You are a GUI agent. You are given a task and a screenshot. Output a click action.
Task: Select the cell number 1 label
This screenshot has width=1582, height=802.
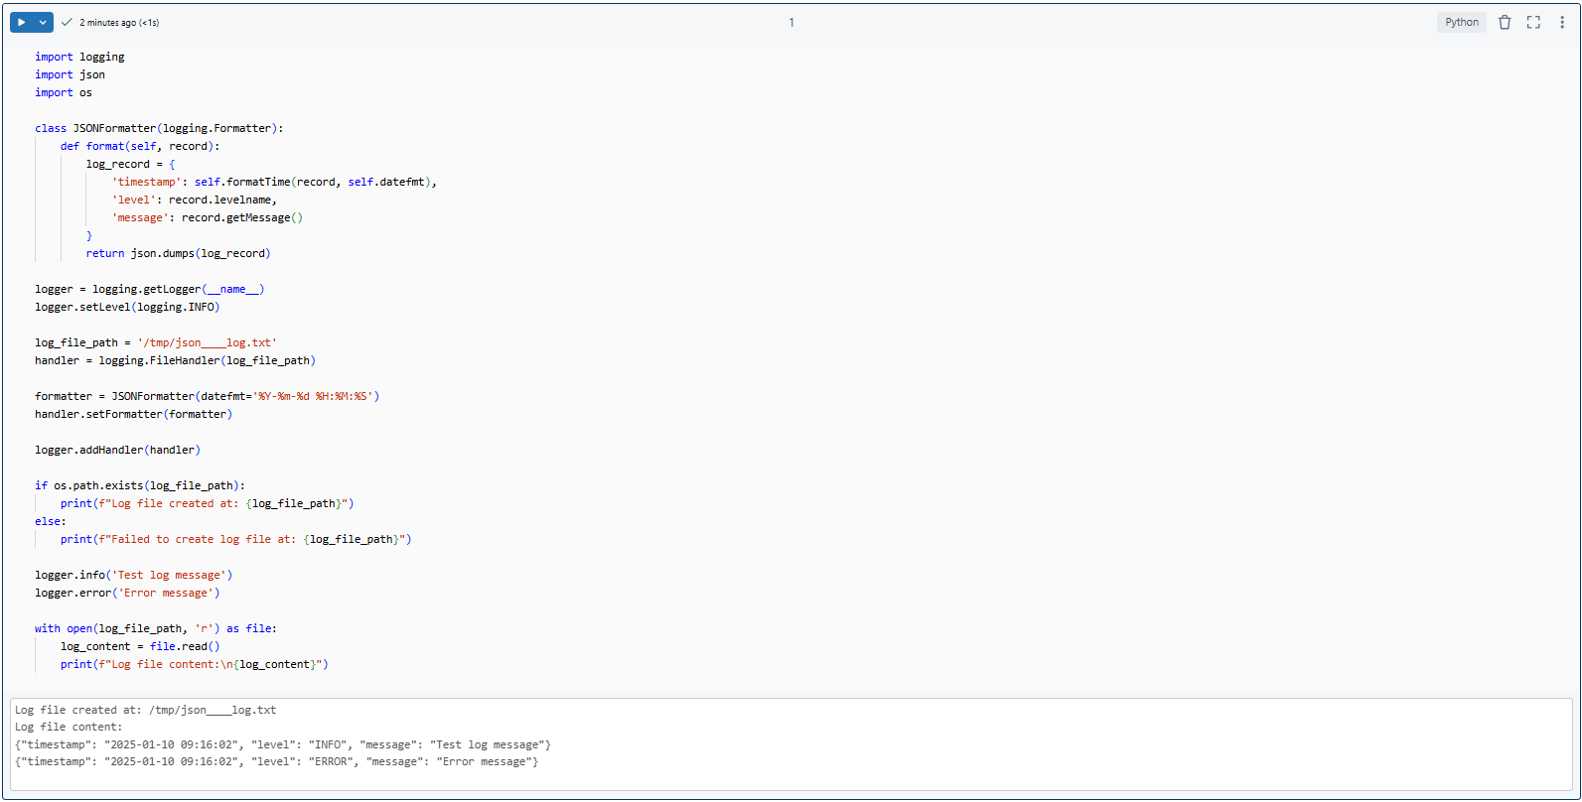791,23
